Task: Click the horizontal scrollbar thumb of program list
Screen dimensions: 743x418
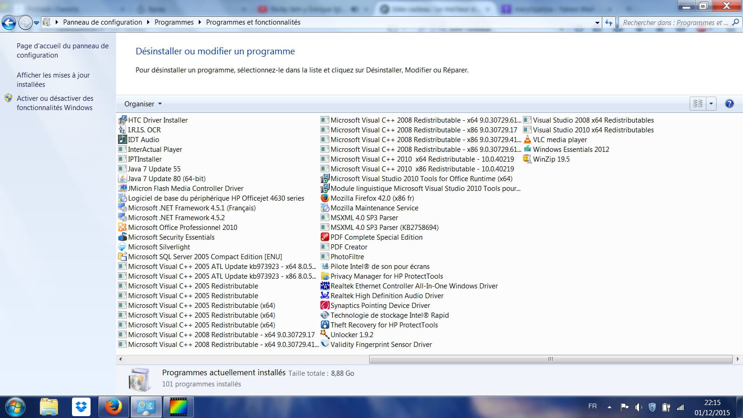Action: (551, 359)
